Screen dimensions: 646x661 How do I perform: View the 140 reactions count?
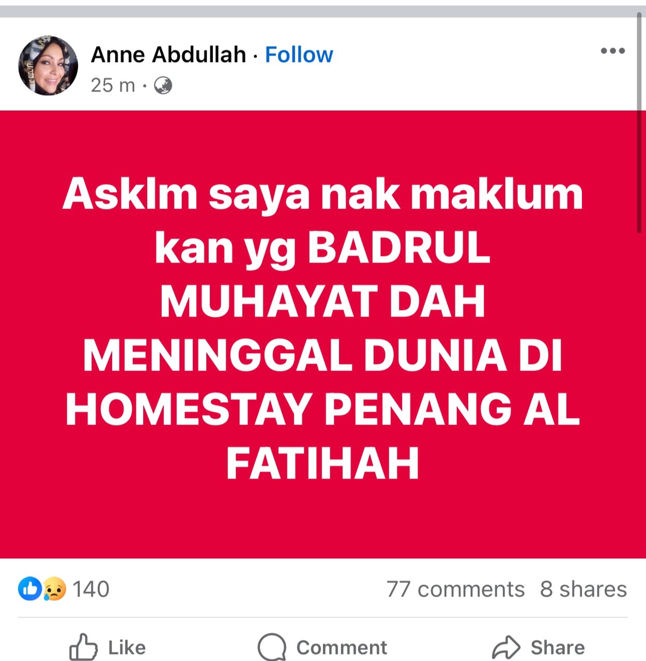pyautogui.click(x=91, y=589)
